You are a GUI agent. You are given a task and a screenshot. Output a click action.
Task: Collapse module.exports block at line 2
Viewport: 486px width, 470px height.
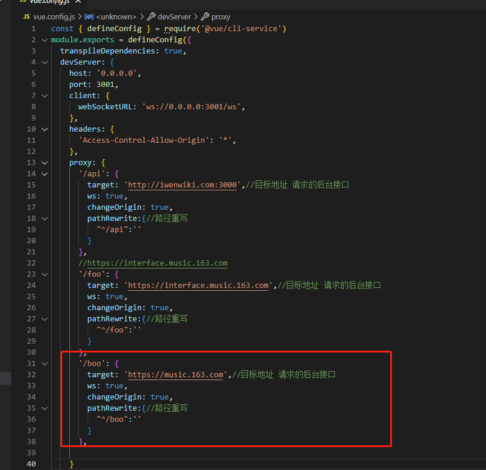[45, 40]
